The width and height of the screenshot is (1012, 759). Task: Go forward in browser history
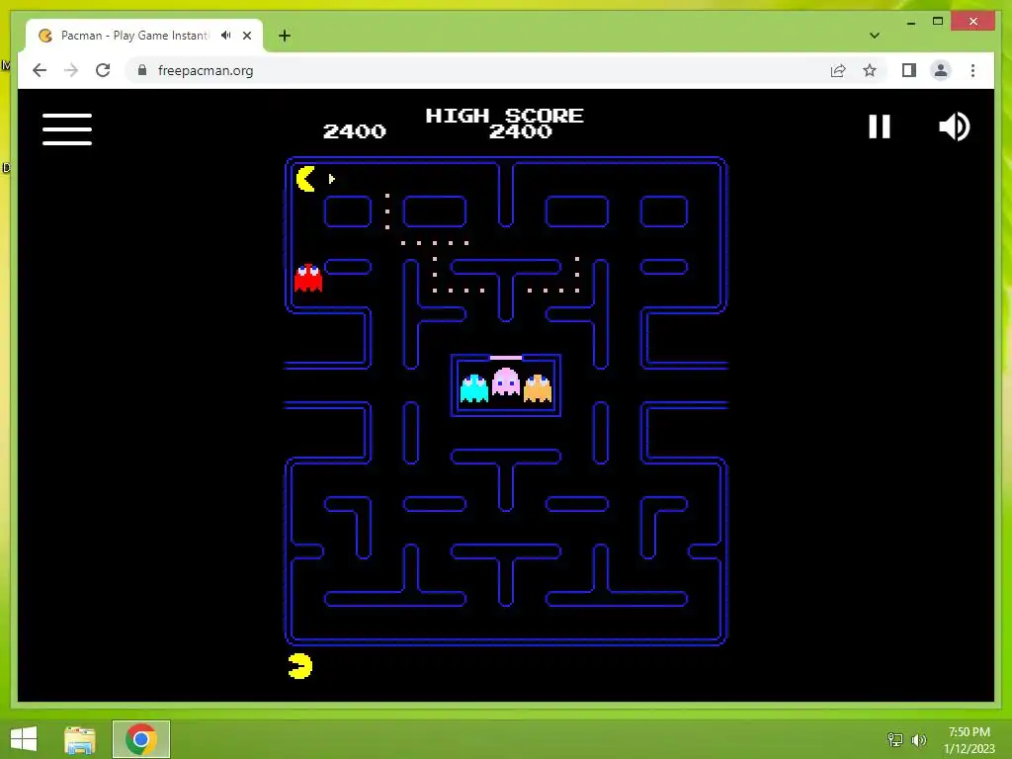coord(71,70)
